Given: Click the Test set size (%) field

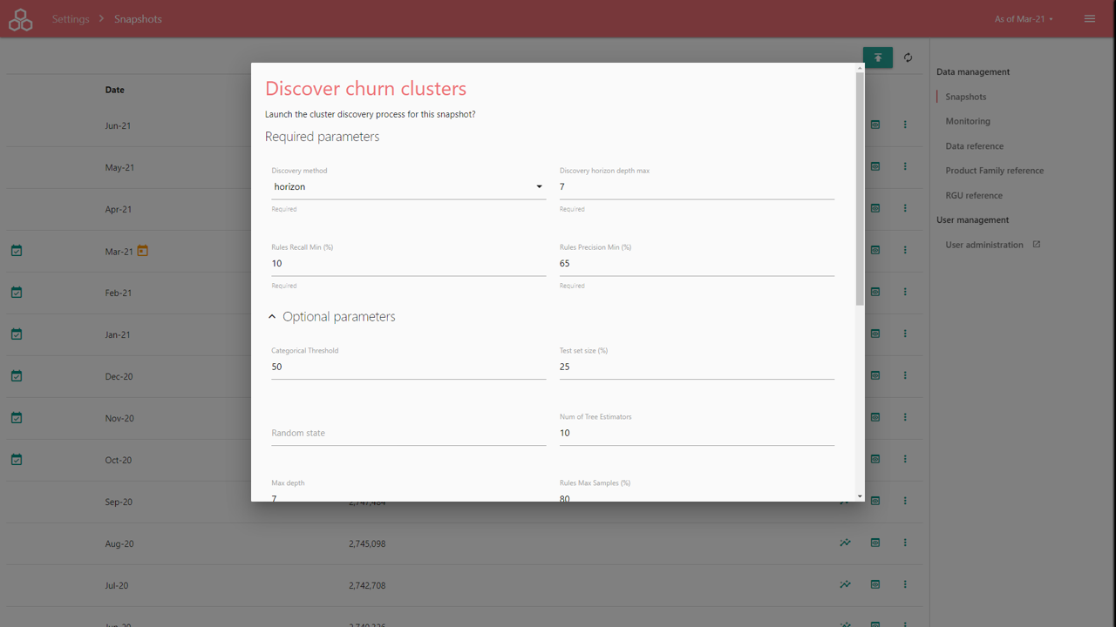Looking at the screenshot, I should pos(697,367).
